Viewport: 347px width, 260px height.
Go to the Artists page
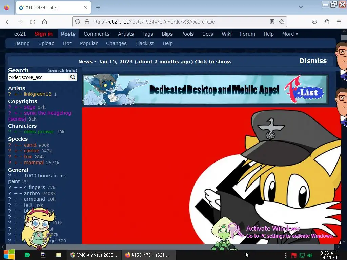(126, 34)
